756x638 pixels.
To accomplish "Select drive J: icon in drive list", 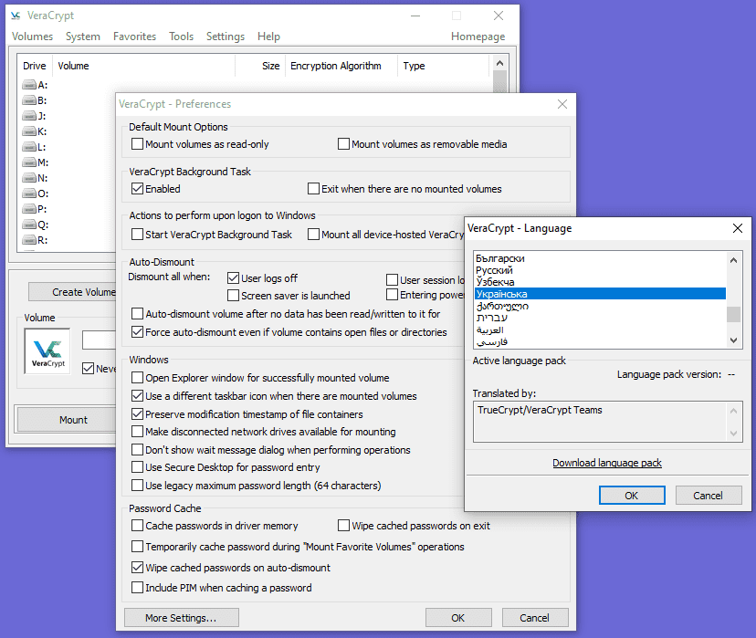I will pos(29,116).
